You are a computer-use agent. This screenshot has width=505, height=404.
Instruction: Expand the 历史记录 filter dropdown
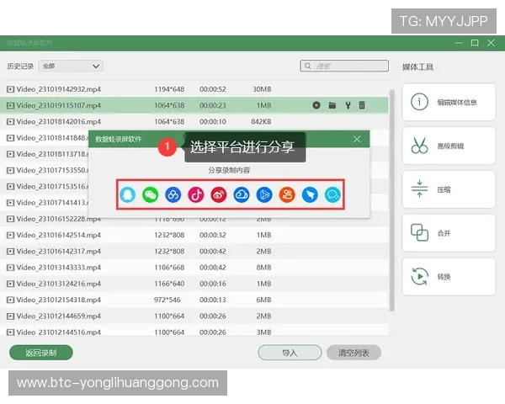(71, 66)
